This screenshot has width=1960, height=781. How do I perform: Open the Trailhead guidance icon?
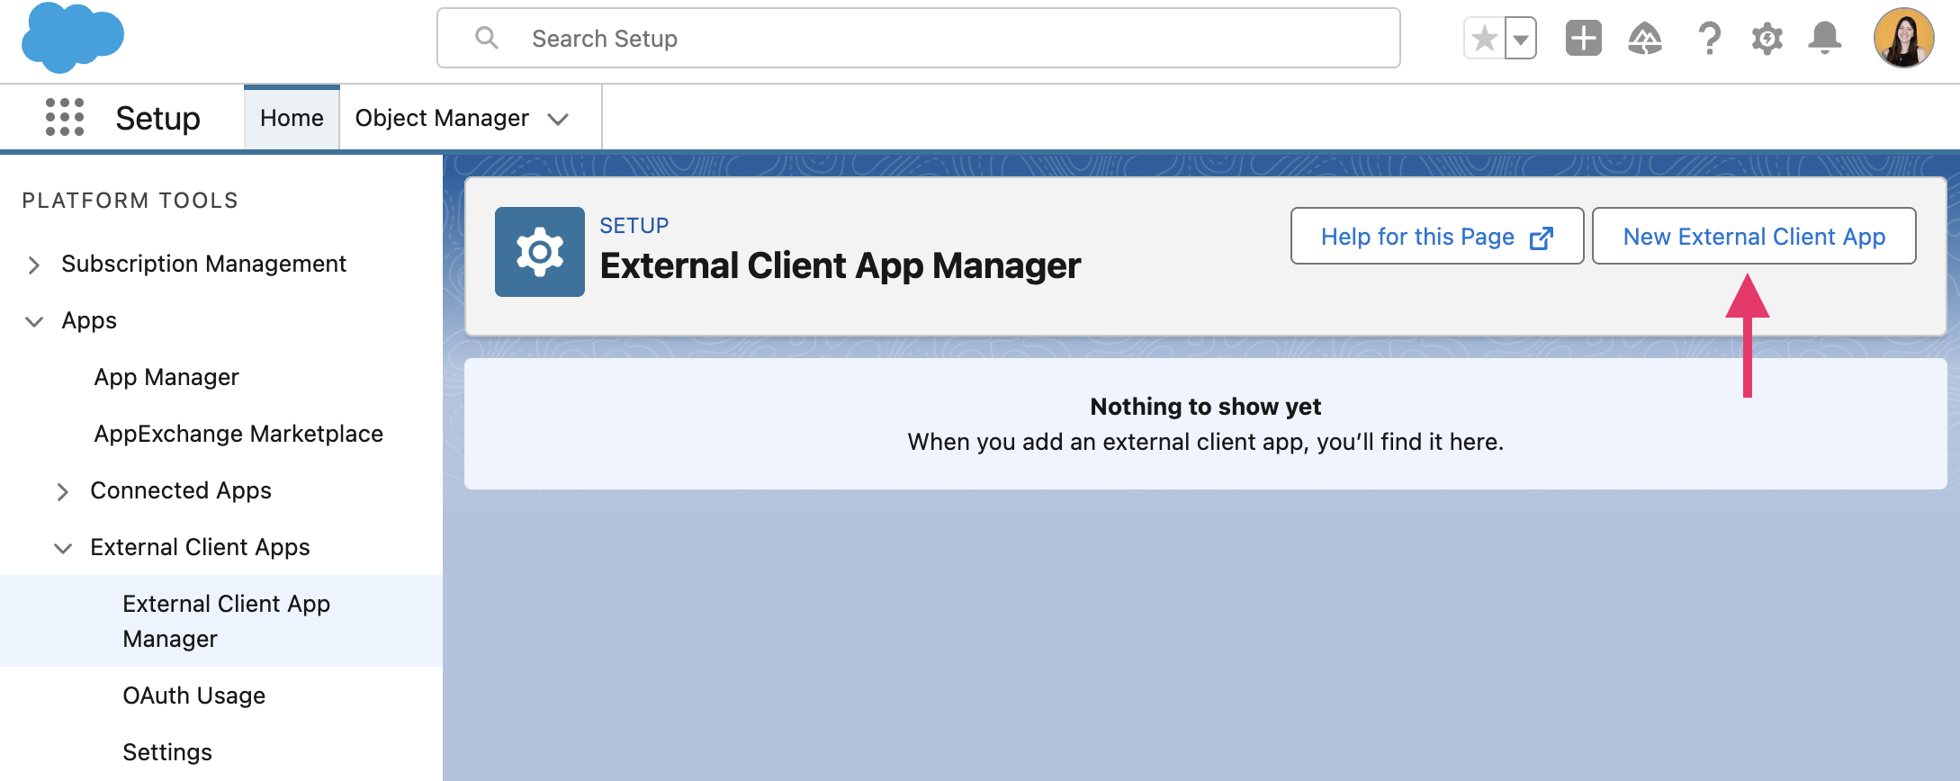pyautogui.click(x=1645, y=39)
